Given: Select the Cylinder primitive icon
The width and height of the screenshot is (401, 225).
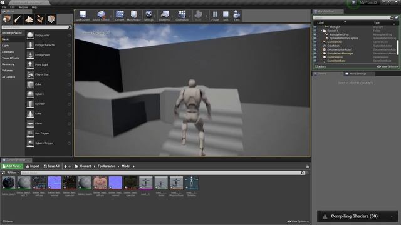Looking at the screenshot, I should click(x=30, y=104).
